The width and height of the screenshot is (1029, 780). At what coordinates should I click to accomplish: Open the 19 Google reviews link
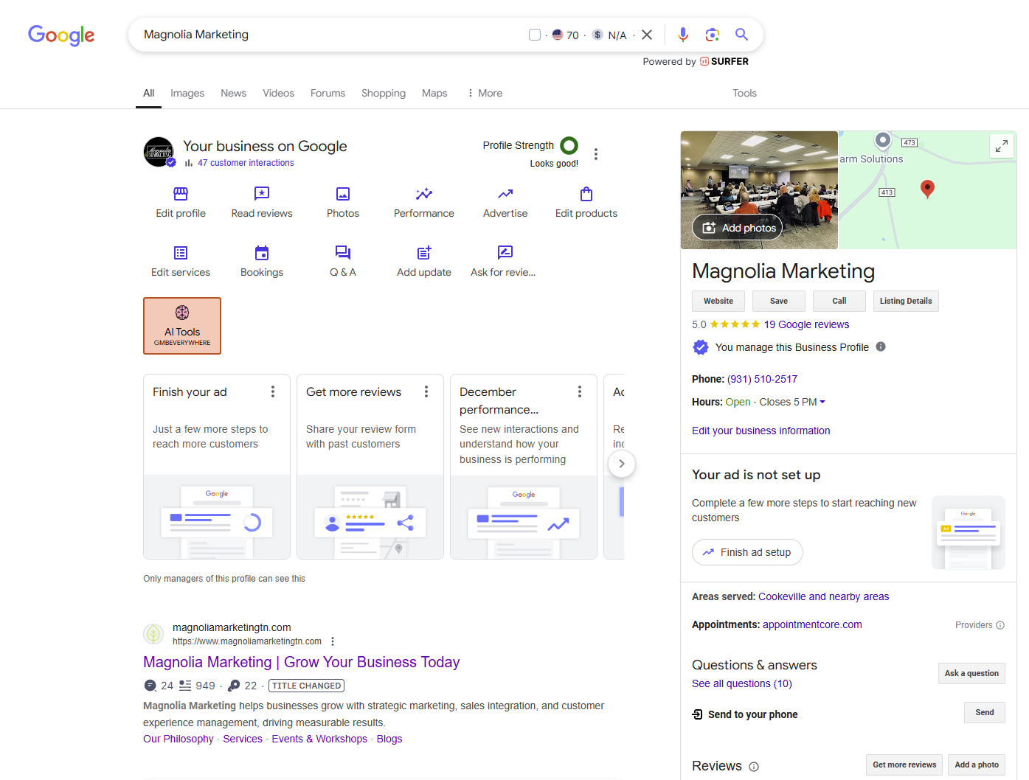coord(806,324)
